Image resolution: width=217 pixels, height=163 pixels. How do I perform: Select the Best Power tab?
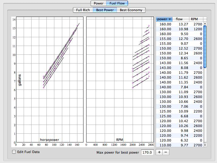[x=105, y=10]
